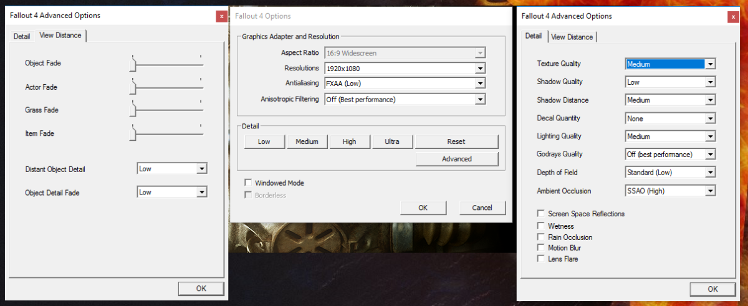The image size is (748, 306).
Task: Open the Texture Quality dropdown
Action: click(710, 64)
